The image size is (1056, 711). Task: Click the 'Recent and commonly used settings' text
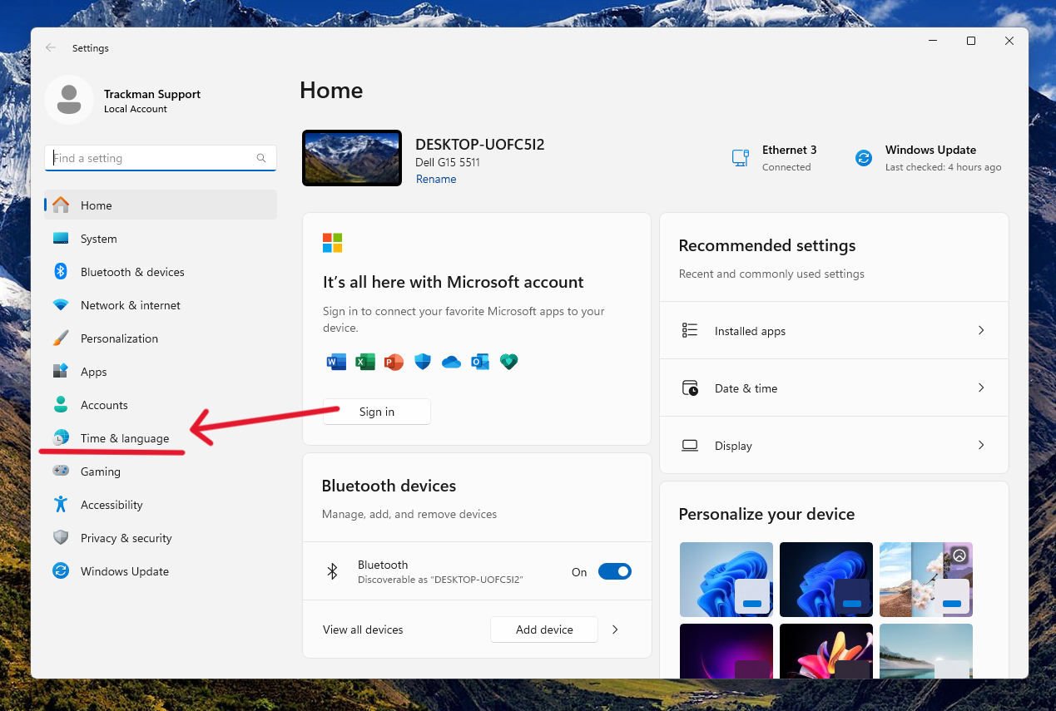click(771, 274)
